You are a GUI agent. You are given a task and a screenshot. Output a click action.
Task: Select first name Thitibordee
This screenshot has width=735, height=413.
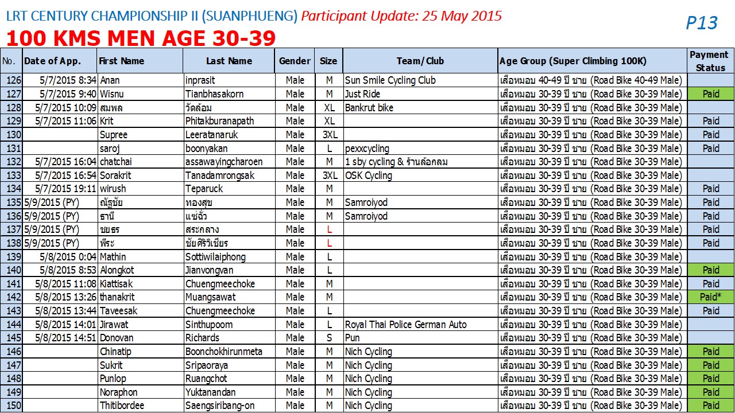pyautogui.click(x=122, y=406)
